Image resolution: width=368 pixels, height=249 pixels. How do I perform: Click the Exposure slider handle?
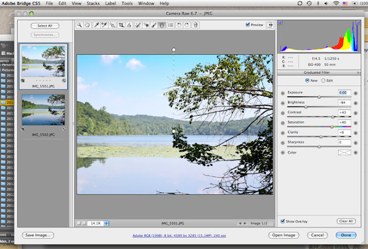319,97
